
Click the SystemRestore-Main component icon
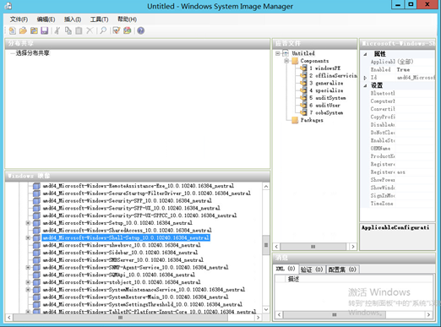pos(36,297)
